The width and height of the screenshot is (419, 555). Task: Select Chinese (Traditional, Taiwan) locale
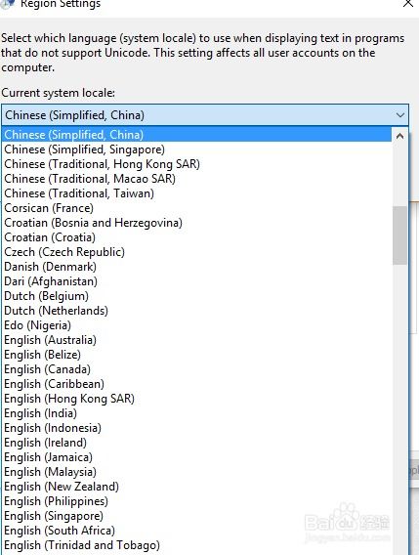tap(197, 193)
